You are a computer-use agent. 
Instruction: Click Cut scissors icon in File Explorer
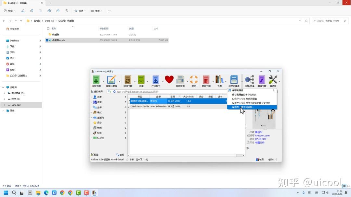pos(23,11)
